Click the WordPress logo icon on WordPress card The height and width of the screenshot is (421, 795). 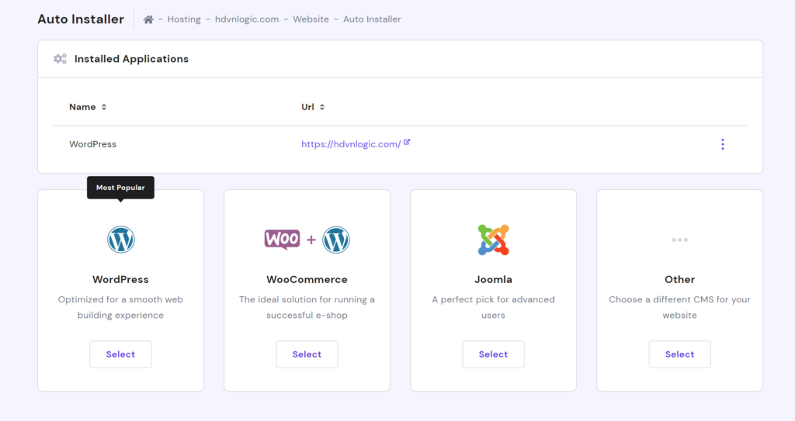(120, 240)
